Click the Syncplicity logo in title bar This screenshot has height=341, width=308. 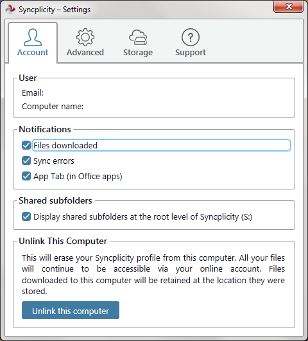coord(10,10)
